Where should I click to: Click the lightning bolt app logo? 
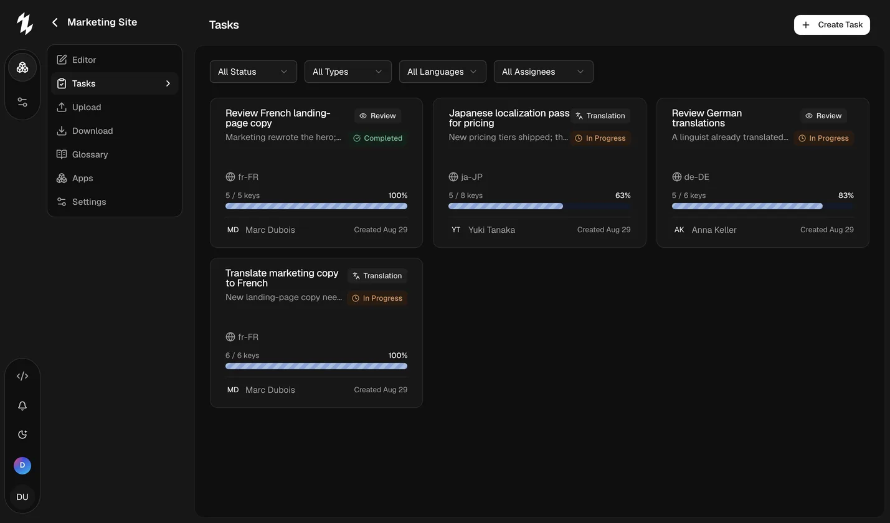(x=24, y=24)
